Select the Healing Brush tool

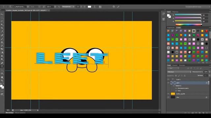(x=2, y=35)
